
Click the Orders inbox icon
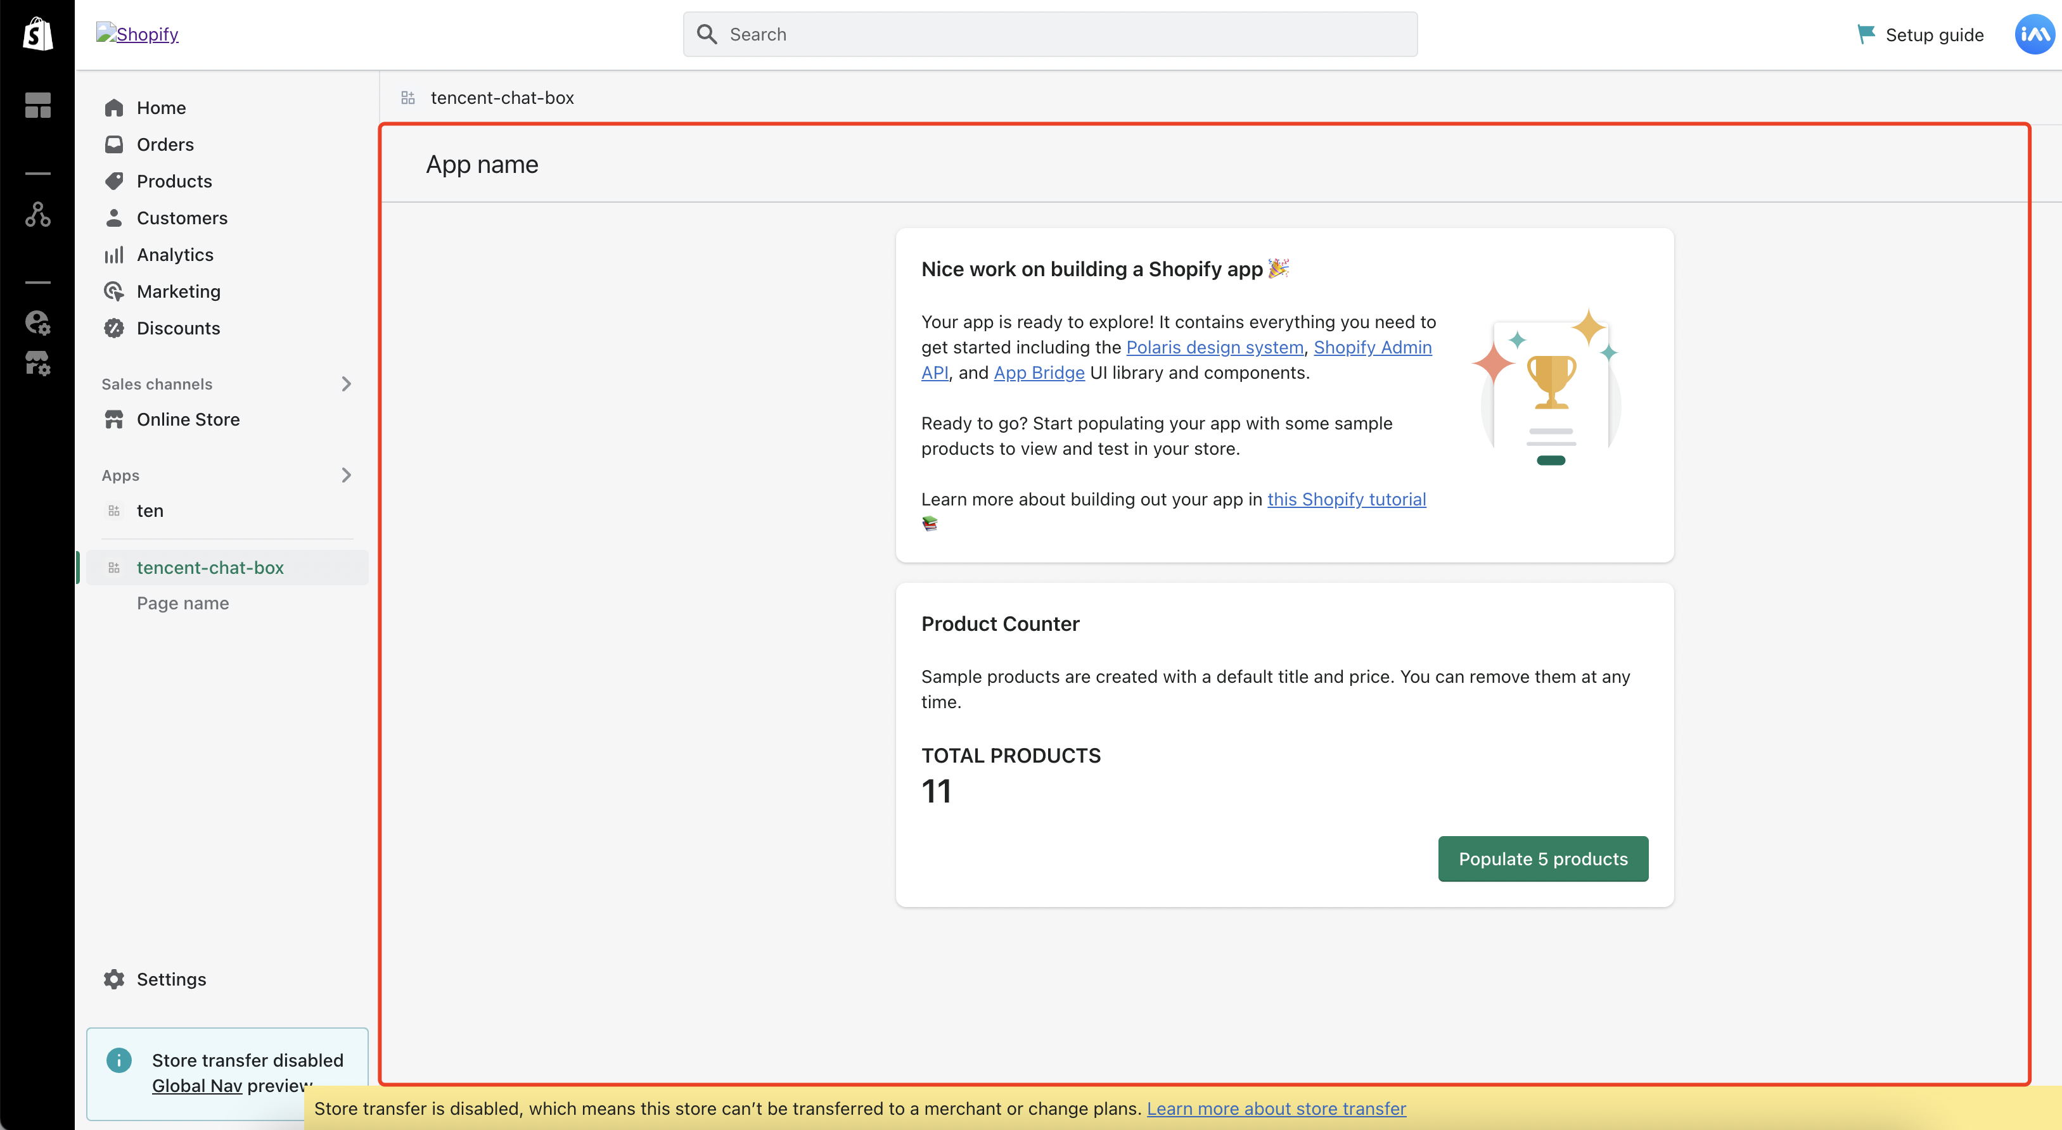click(x=113, y=144)
